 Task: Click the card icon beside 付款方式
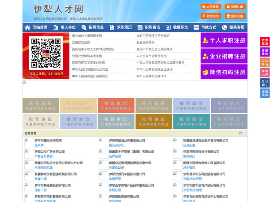point(196,27)
